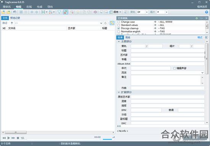Click the next track playback button

13,138
